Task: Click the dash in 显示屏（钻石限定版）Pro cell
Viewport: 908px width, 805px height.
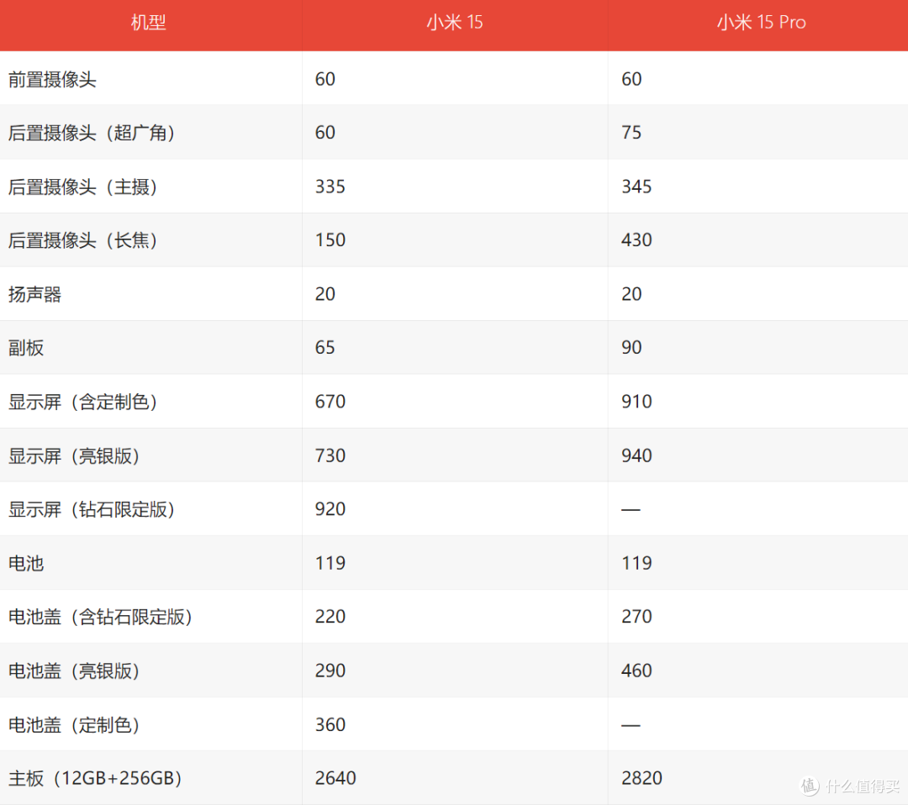Action: coord(631,510)
